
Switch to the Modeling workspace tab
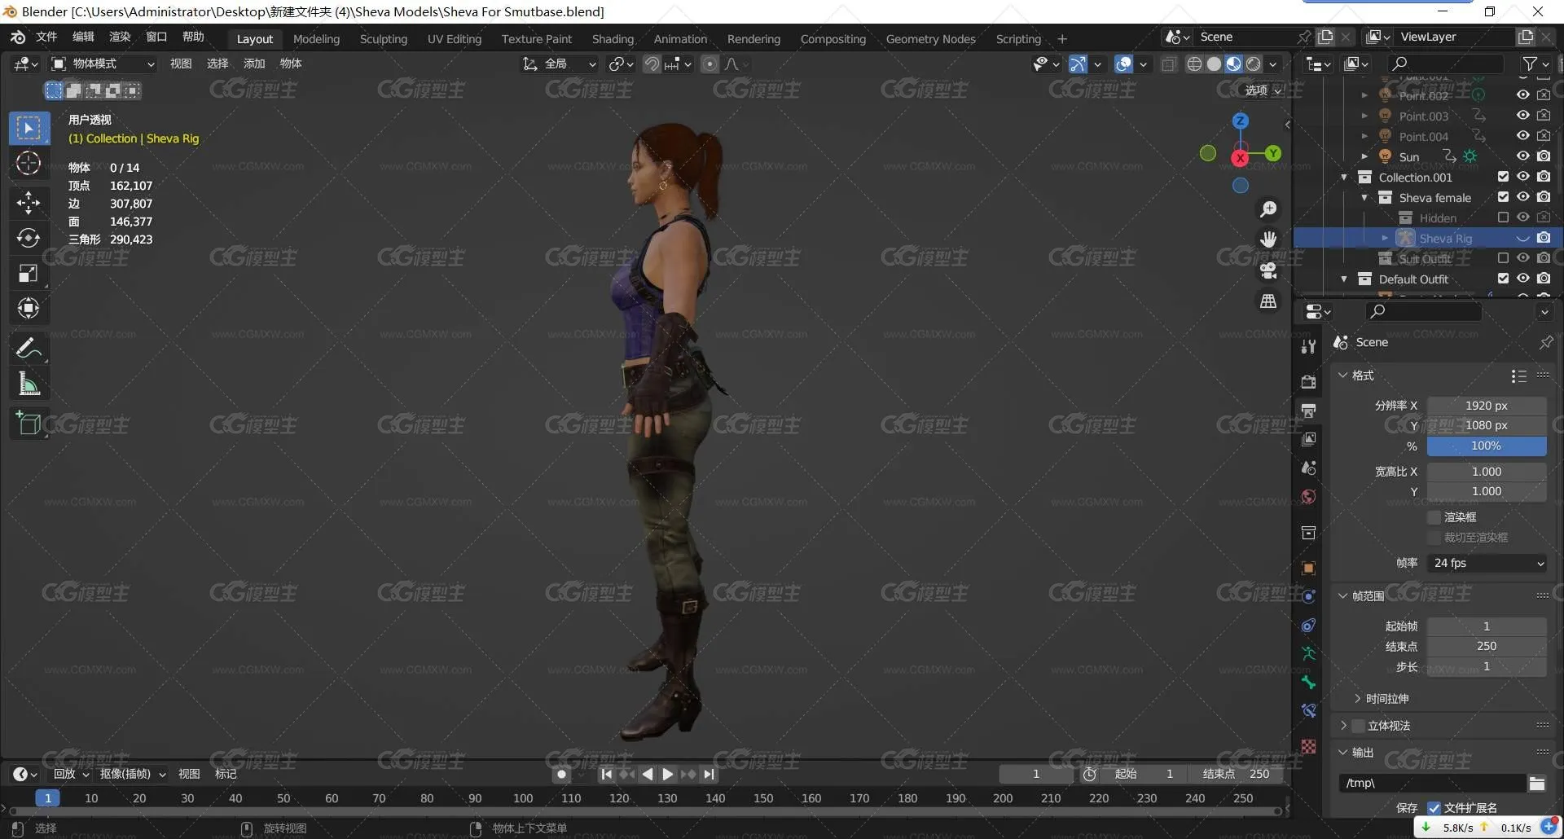coord(316,39)
